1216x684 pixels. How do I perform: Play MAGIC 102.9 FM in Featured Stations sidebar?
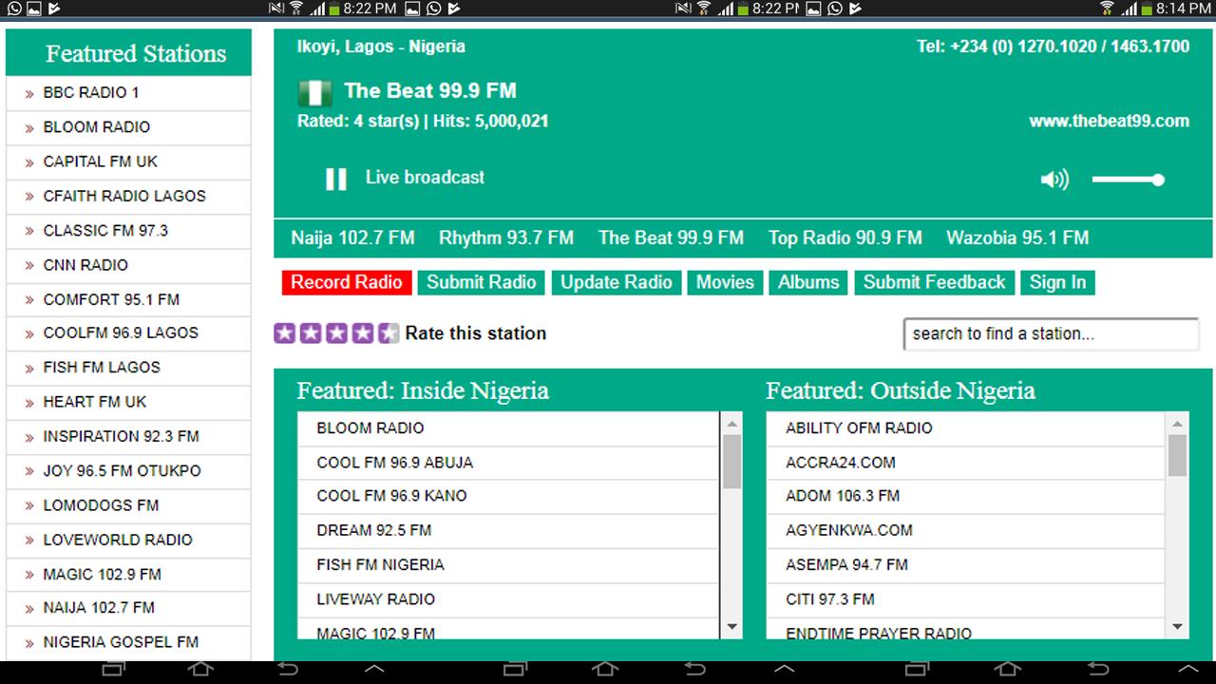128,574
